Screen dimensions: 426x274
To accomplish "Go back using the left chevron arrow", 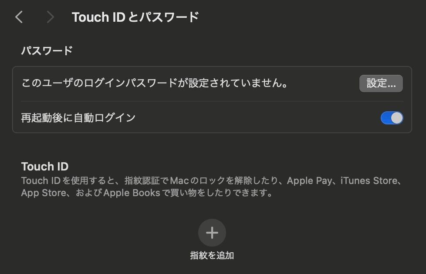I will tap(19, 17).
